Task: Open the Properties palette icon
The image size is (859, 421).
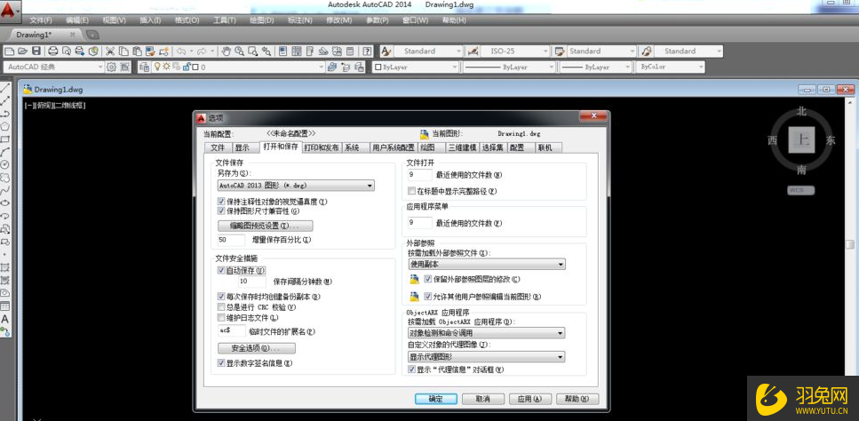Action: [283, 52]
